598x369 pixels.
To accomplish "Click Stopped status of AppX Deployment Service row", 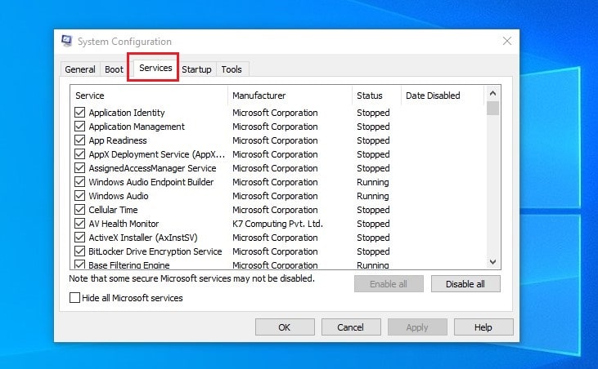I will pyautogui.click(x=373, y=154).
